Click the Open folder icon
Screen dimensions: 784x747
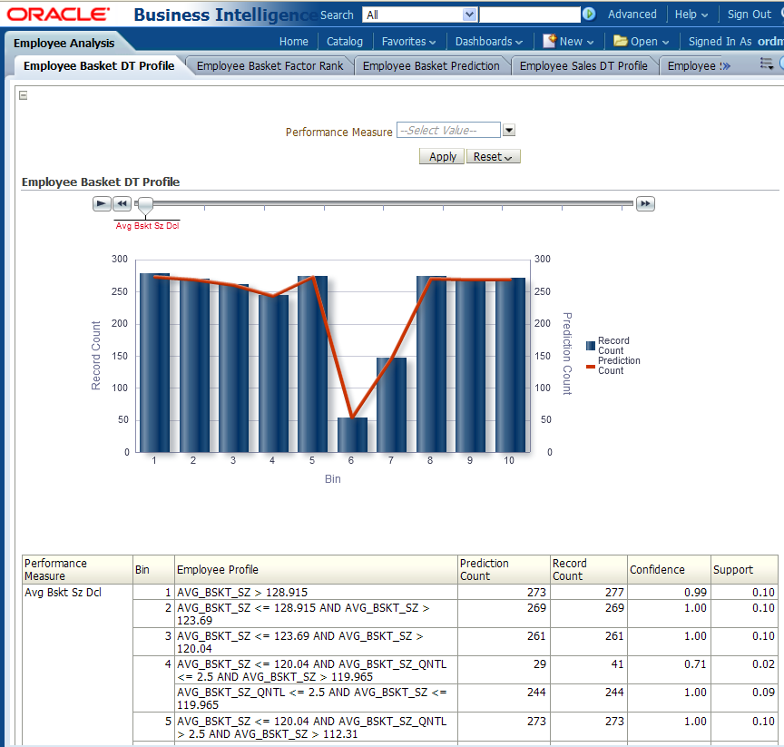pos(621,41)
